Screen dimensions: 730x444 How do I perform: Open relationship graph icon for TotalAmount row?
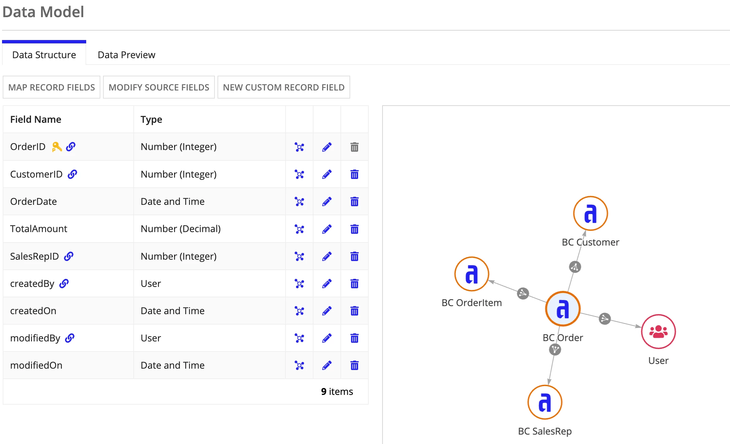299,229
